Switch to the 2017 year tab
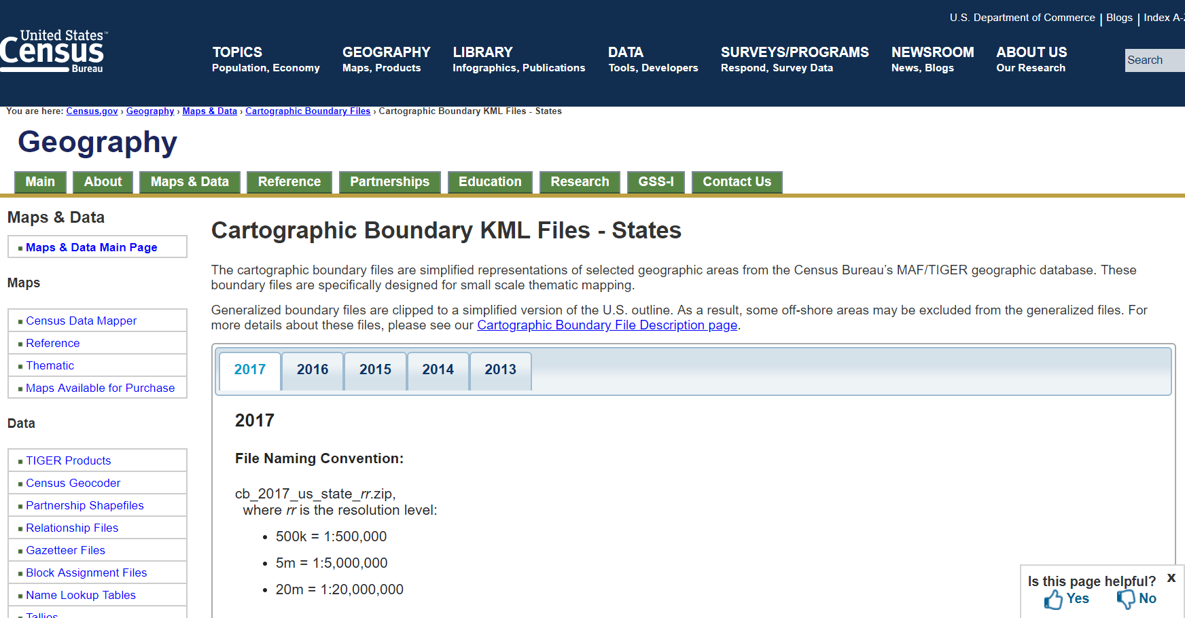The height and width of the screenshot is (618, 1185). tap(250, 370)
